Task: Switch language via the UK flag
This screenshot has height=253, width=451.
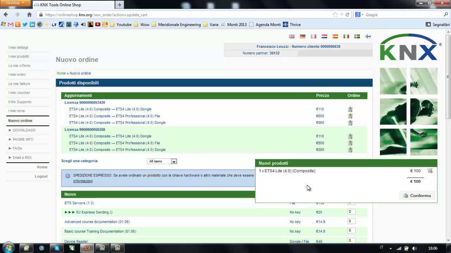Action: [x=292, y=36]
